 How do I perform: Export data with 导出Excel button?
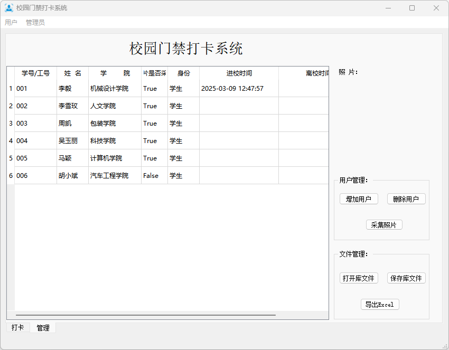pyautogui.click(x=379, y=305)
